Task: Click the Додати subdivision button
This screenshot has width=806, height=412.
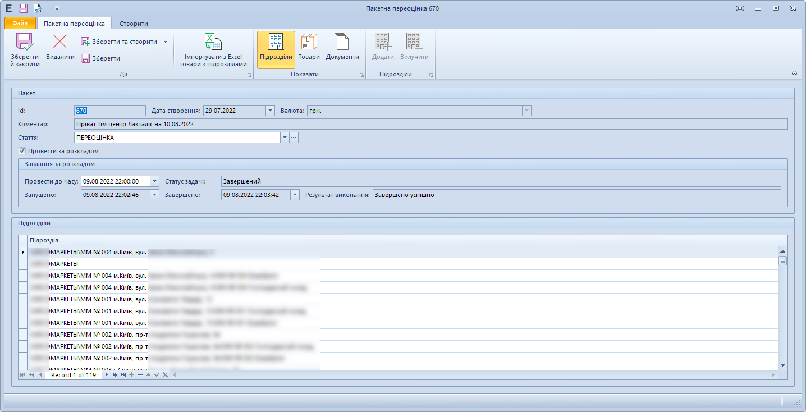Action: pyautogui.click(x=383, y=47)
